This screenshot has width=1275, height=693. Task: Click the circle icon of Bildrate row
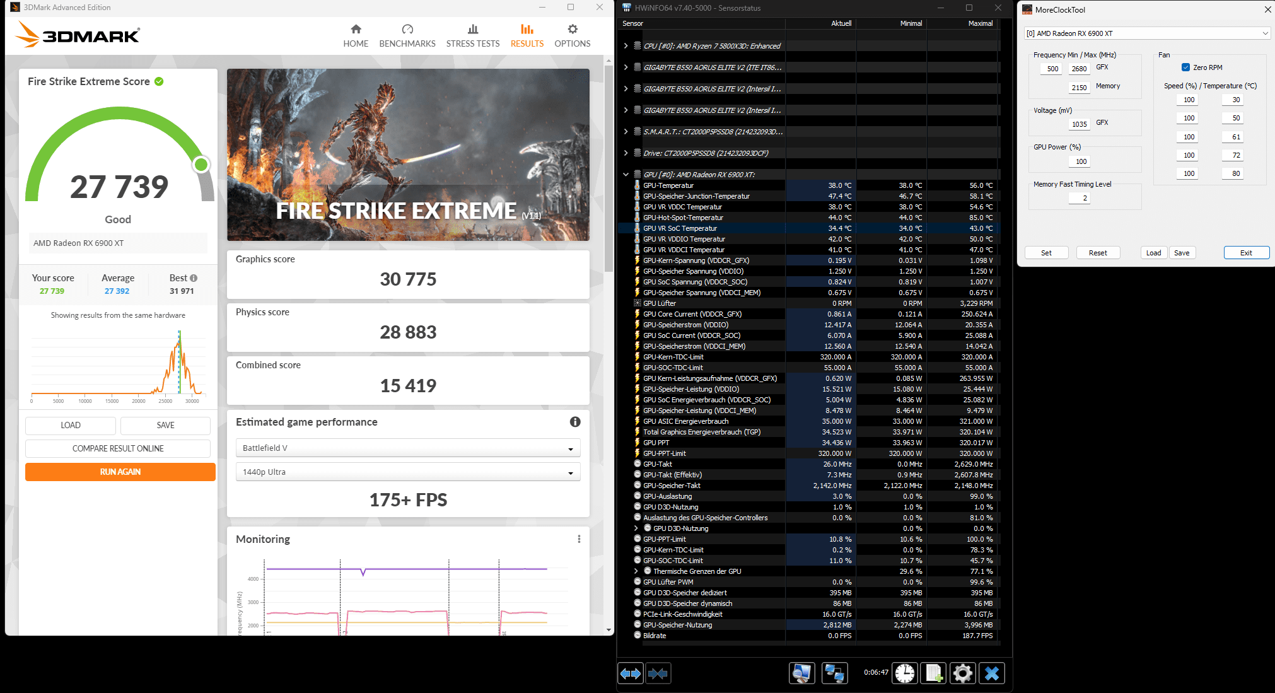637,636
